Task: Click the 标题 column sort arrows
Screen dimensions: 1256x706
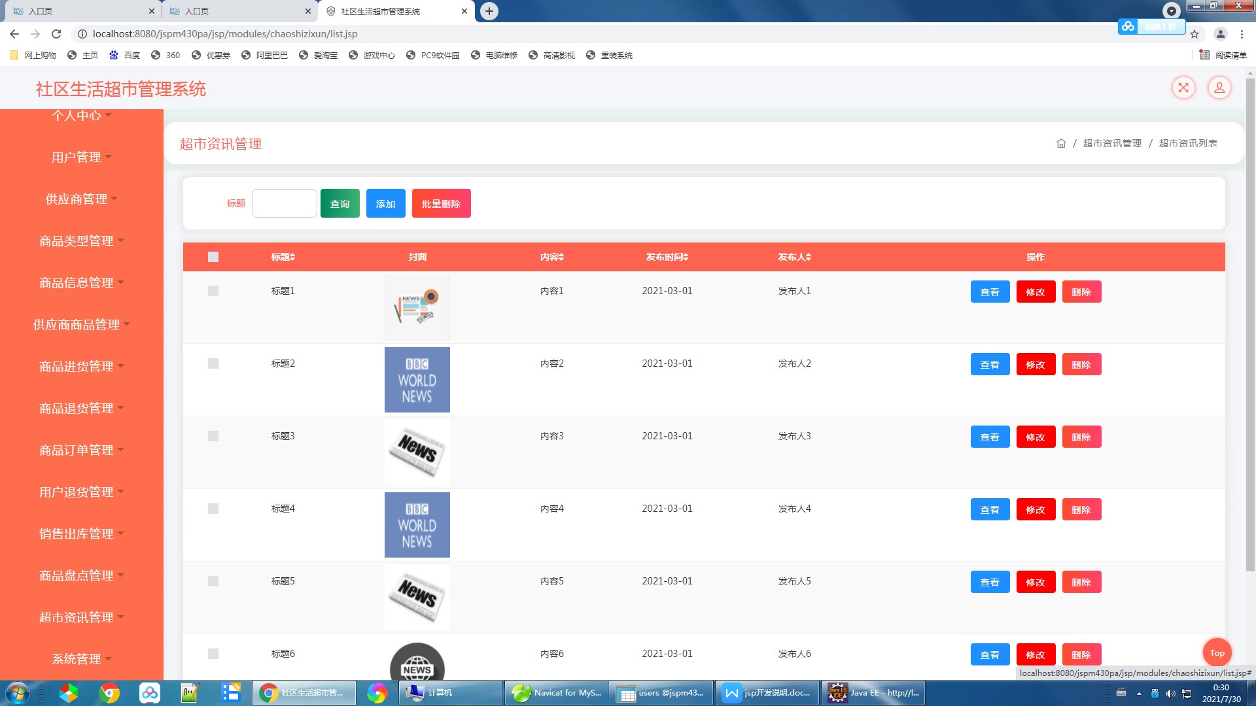Action: click(x=292, y=258)
